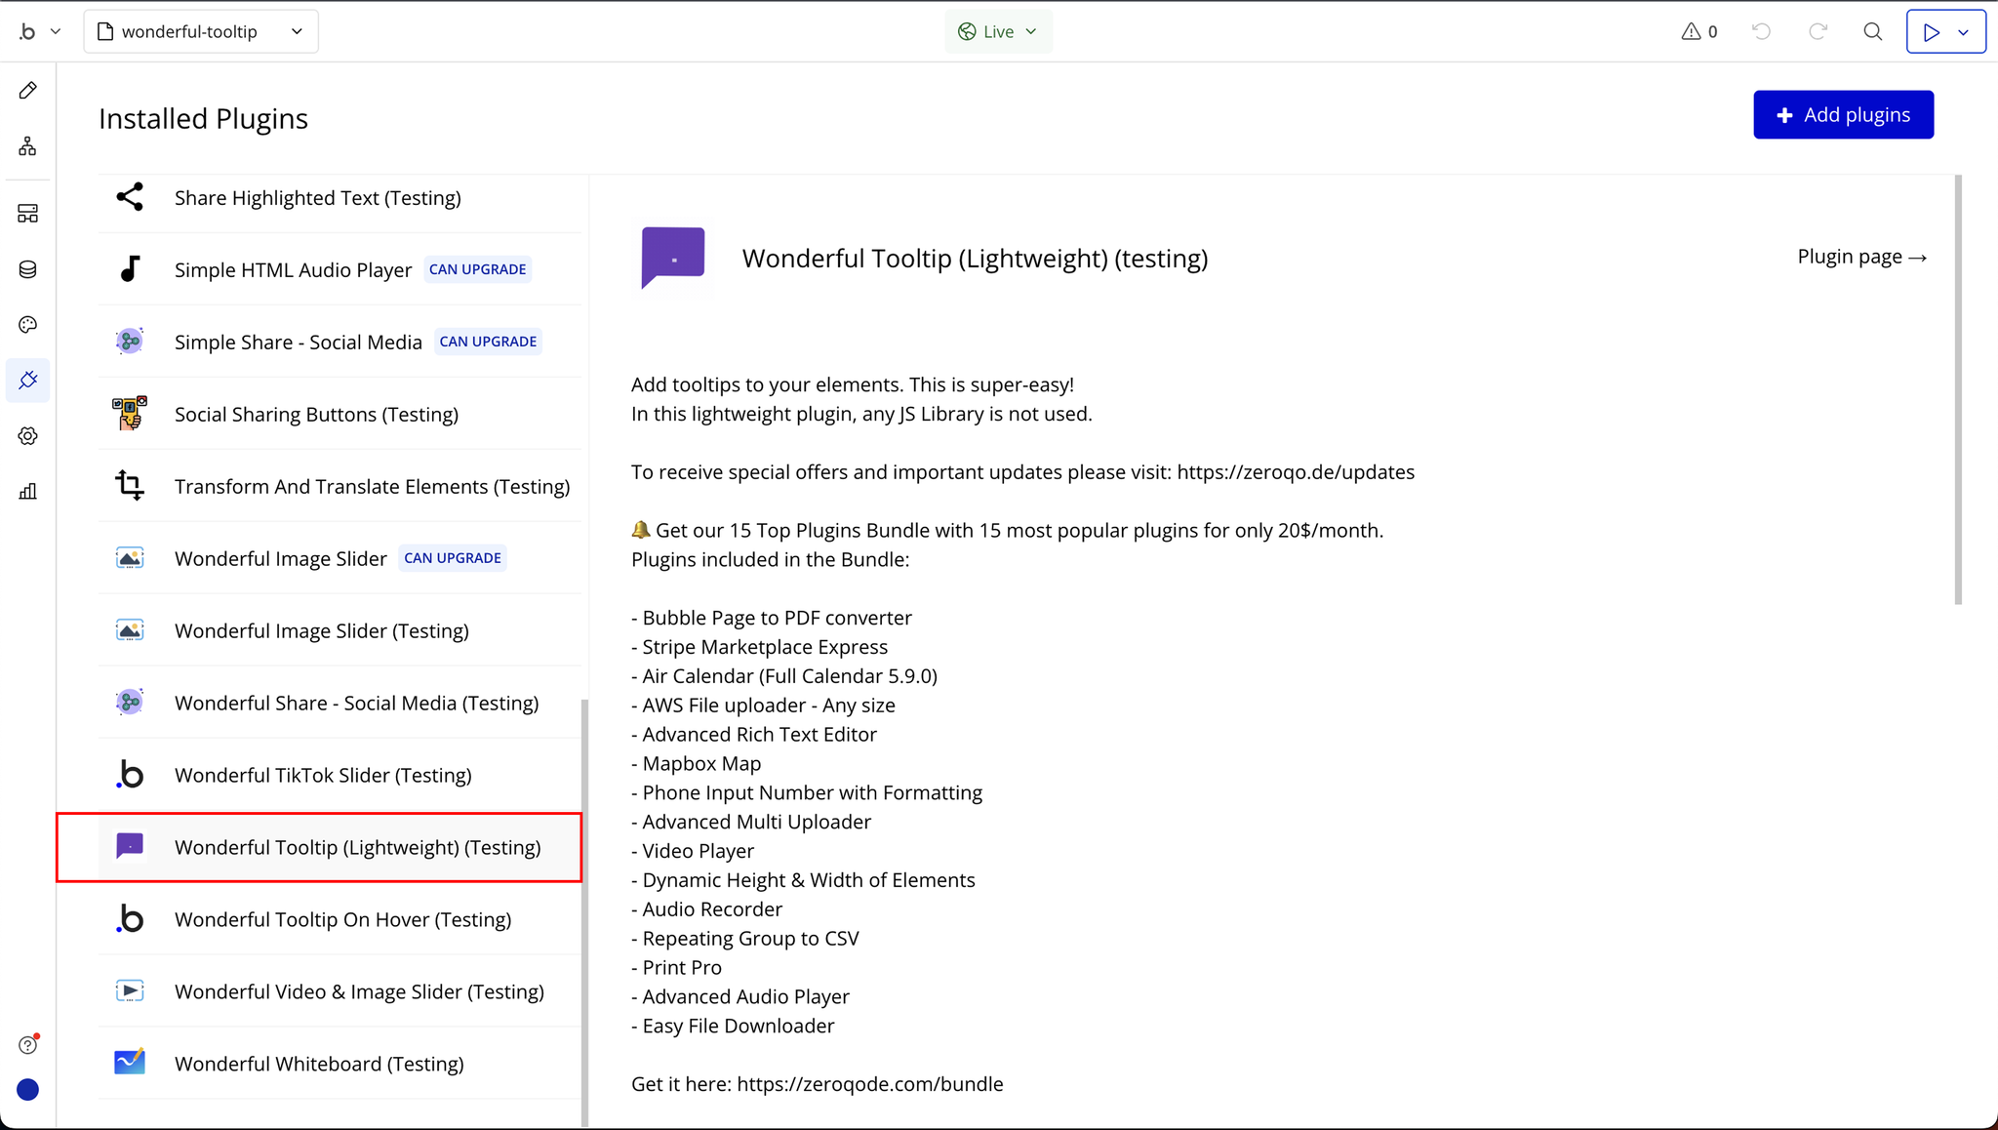Open the wonderful-tooltip page selector dropdown
Image resolution: width=1998 pixels, height=1130 pixels.
(201, 31)
